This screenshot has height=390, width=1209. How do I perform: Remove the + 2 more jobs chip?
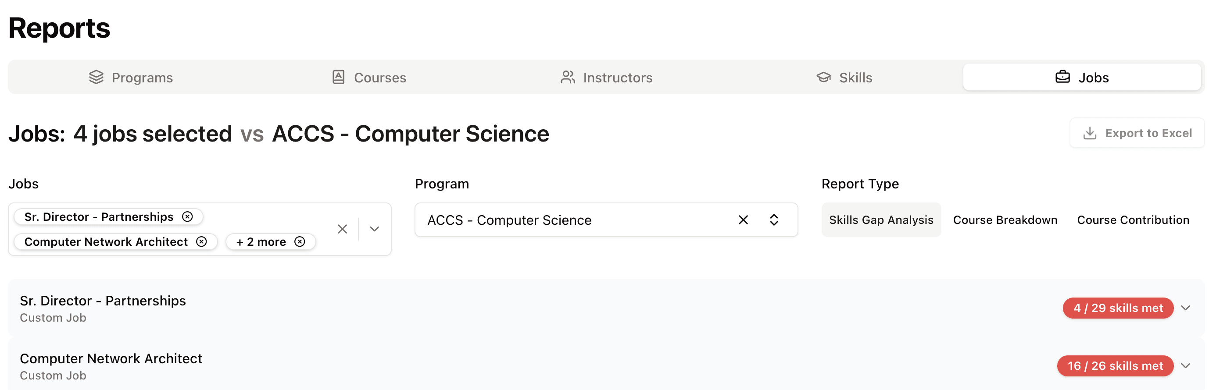point(300,241)
